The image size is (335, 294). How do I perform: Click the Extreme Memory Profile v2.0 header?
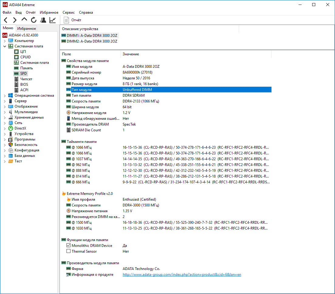click(90, 193)
